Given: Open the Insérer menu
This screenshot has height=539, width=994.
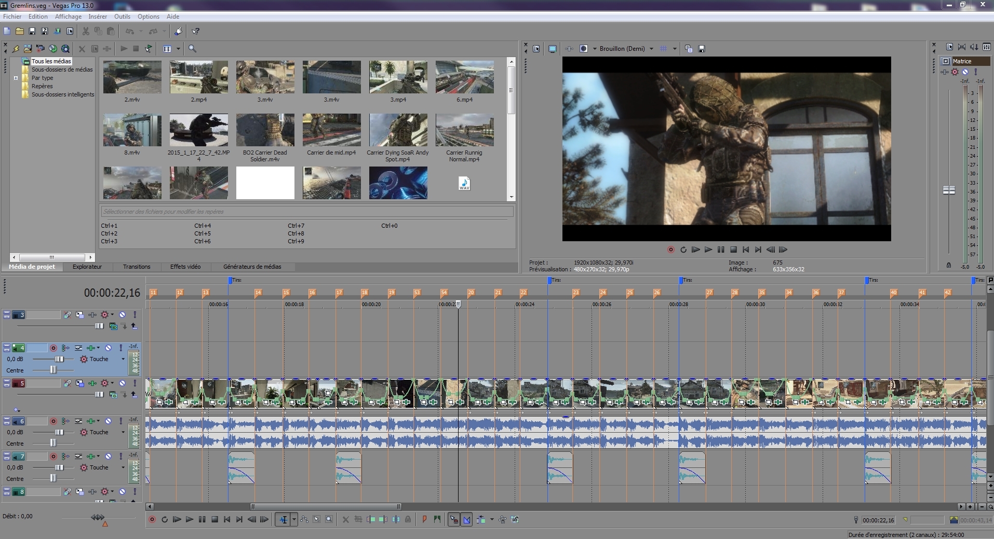Looking at the screenshot, I should pos(98,17).
